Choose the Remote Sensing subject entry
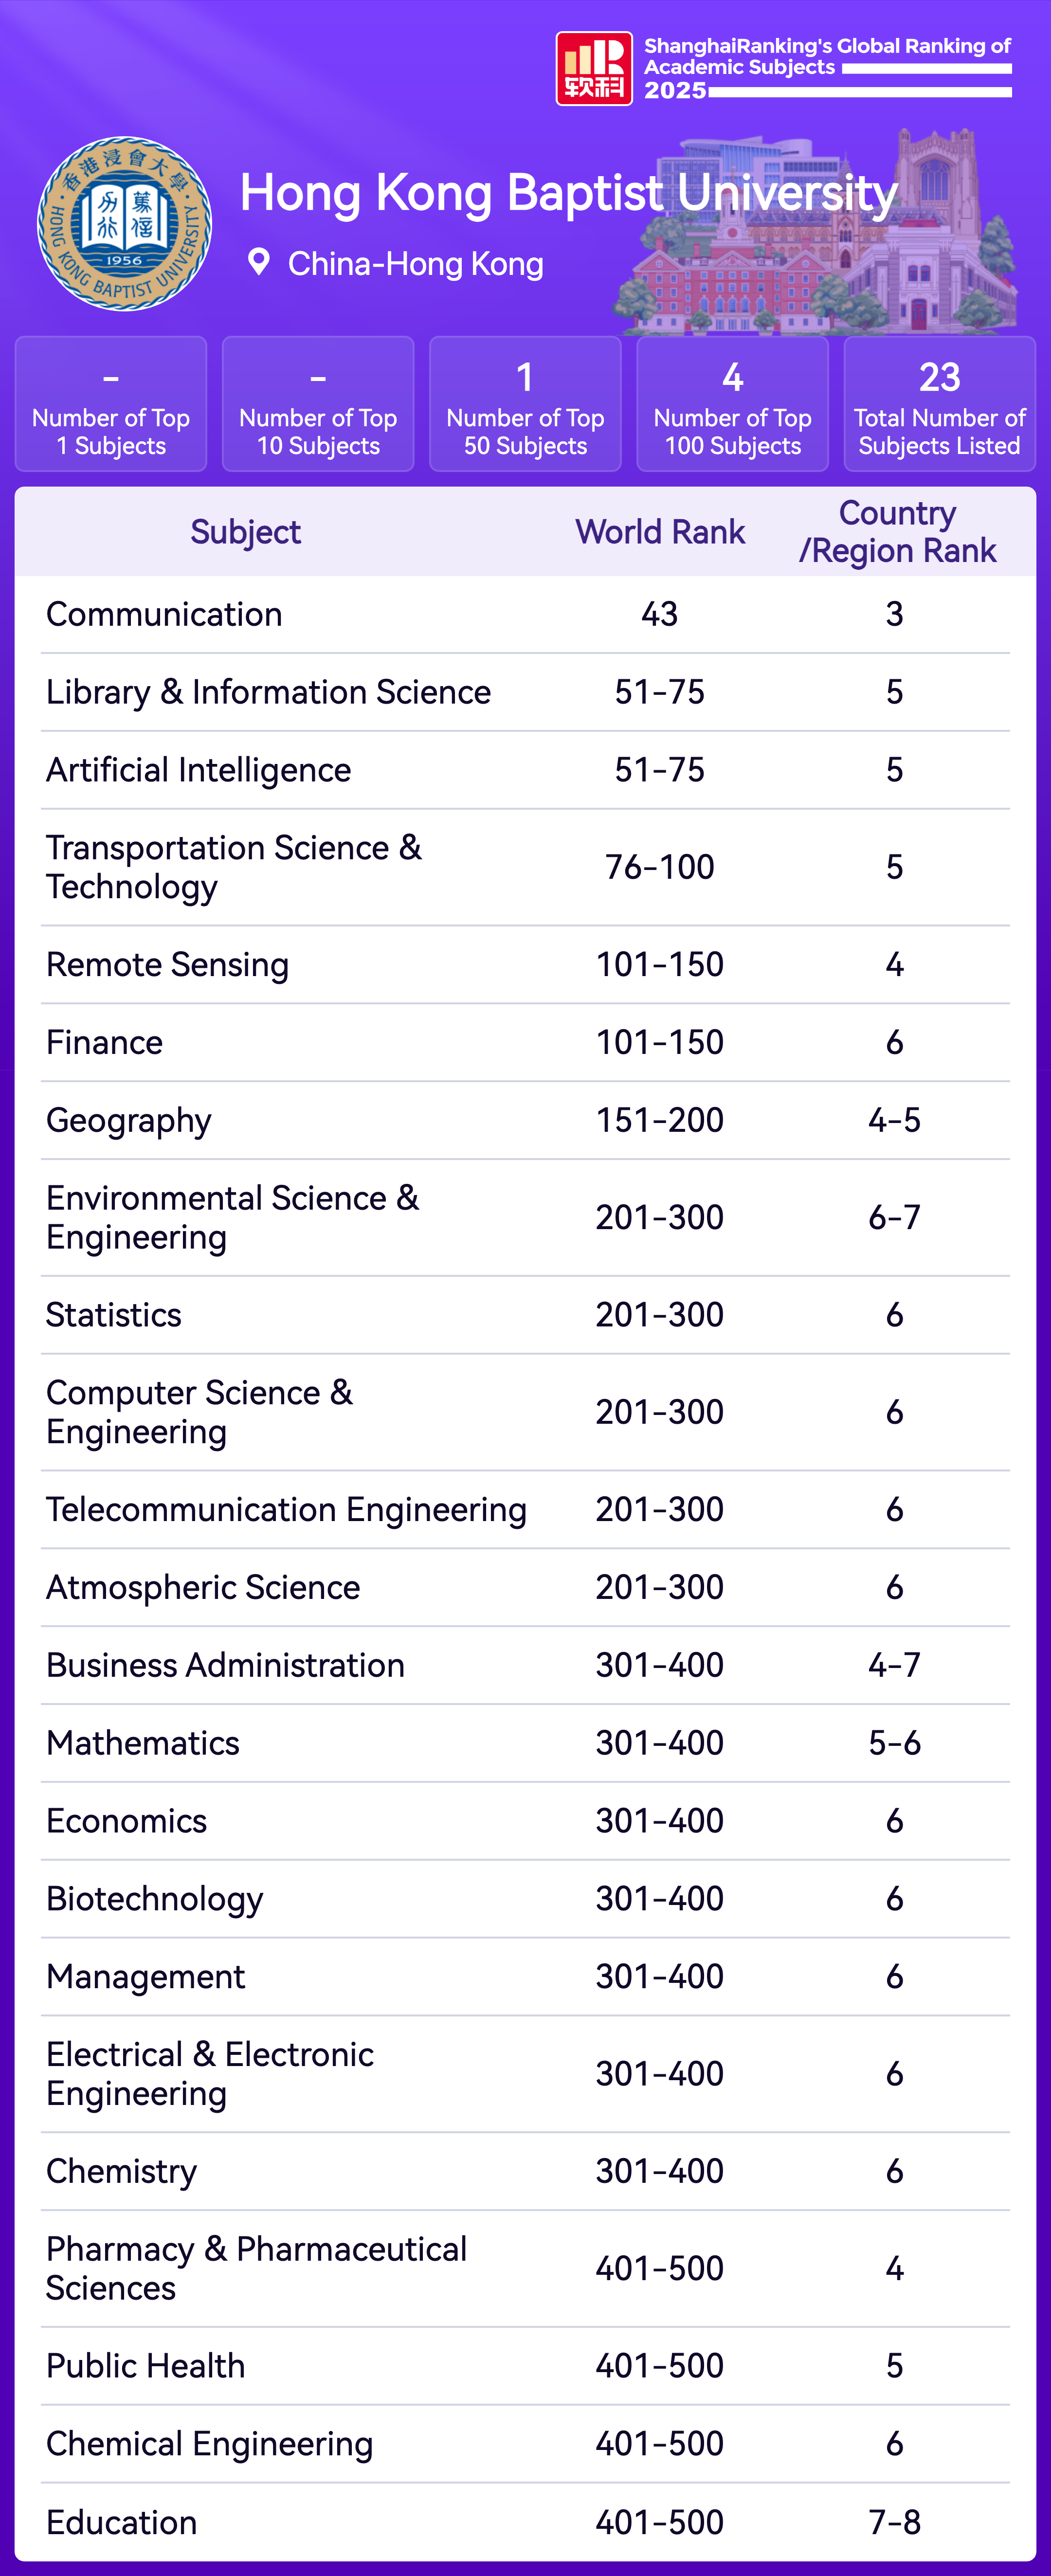Image resolution: width=1051 pixels, height=2576 pixels. [x=167, y=965]
